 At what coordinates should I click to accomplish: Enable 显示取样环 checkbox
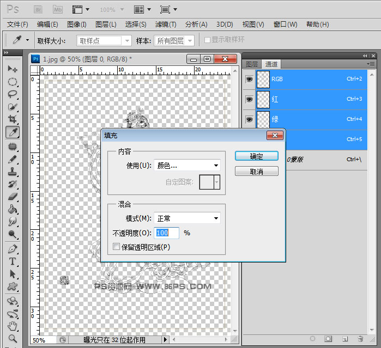coord(207,40)
